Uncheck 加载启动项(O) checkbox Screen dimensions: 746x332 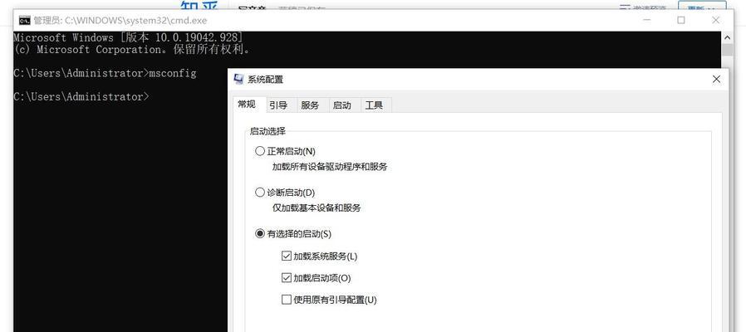click(x=286, y=278)
